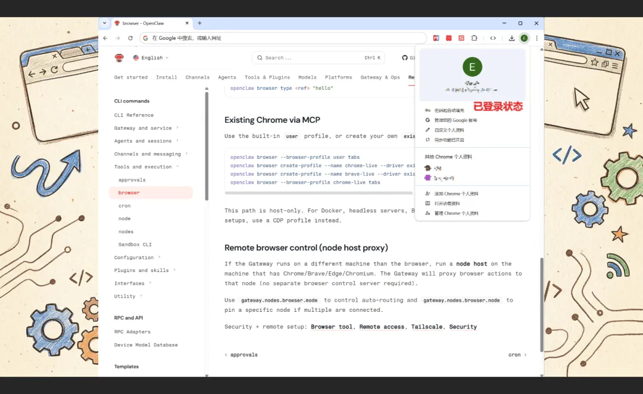Screen dimensions: 643x394
Task: Click the Google address bar
Action: (x=283, y=38)
